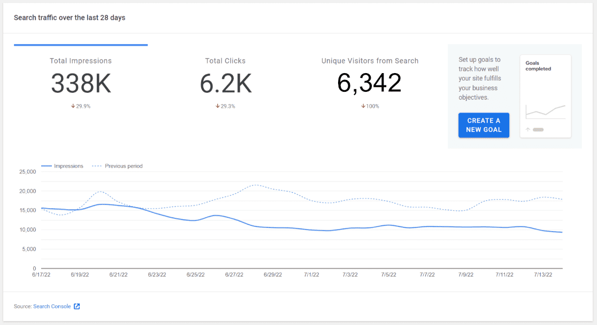Click the heading Search traffic over the last 28 days
Image resolution: width=597 pixels, height=325 pixels.
[x=70, y=18]
